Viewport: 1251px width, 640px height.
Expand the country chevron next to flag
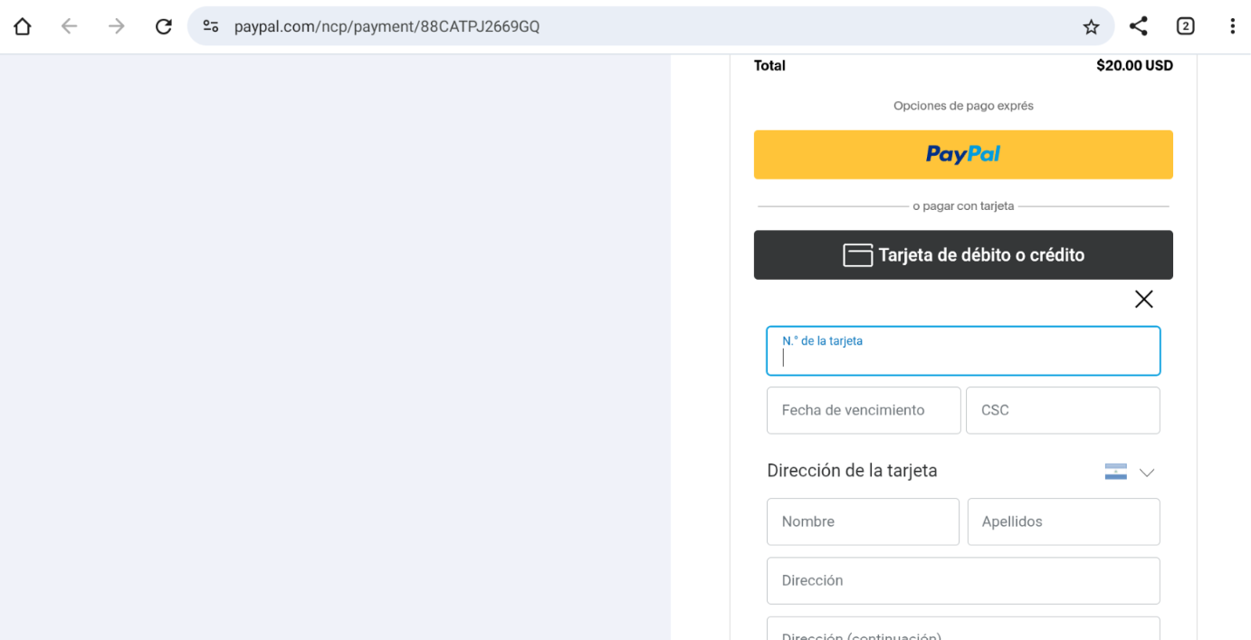pos(1147,472)
